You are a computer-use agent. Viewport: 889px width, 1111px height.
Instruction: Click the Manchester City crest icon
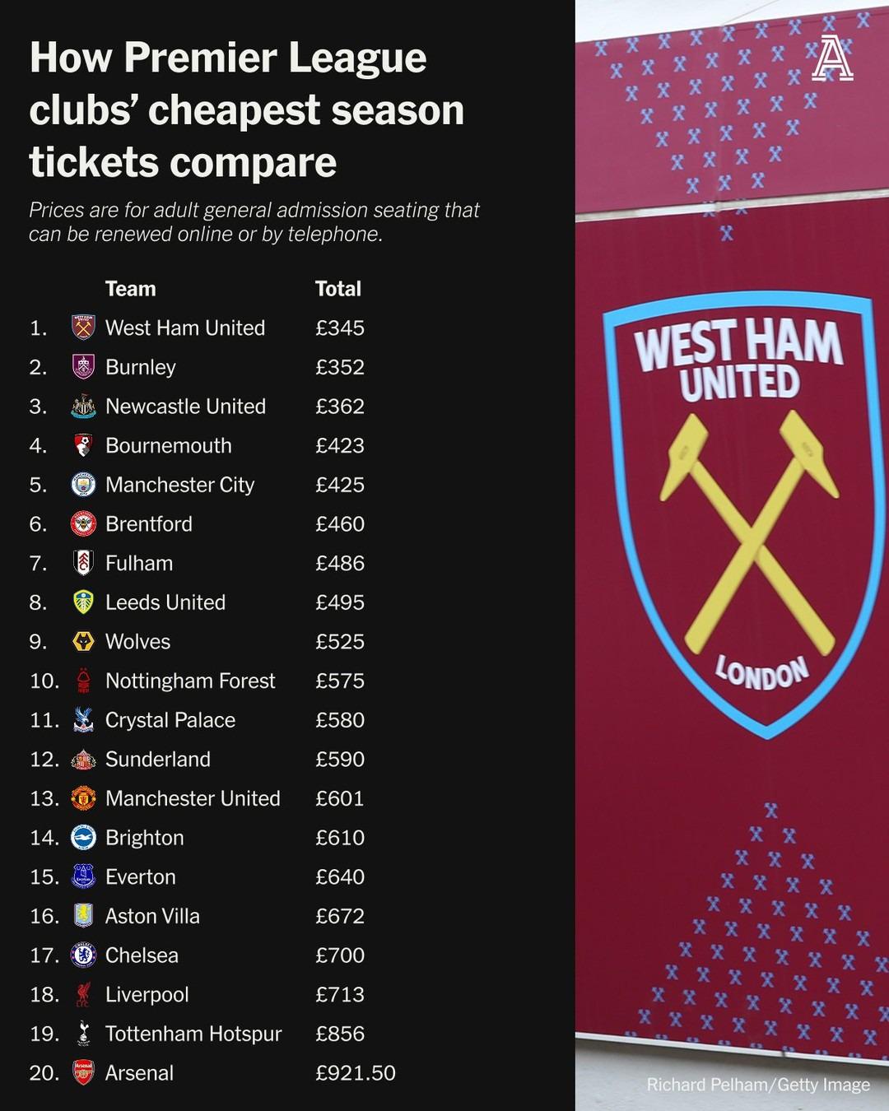click(83, 485)
